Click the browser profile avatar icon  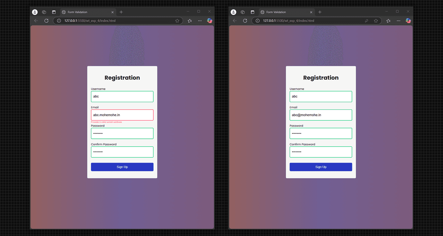35,11
